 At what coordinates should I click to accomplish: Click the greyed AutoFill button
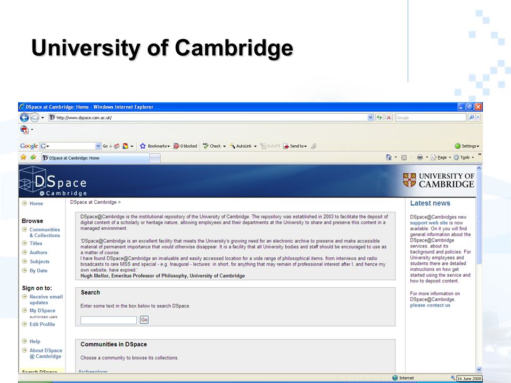click(x=270, y=146)
